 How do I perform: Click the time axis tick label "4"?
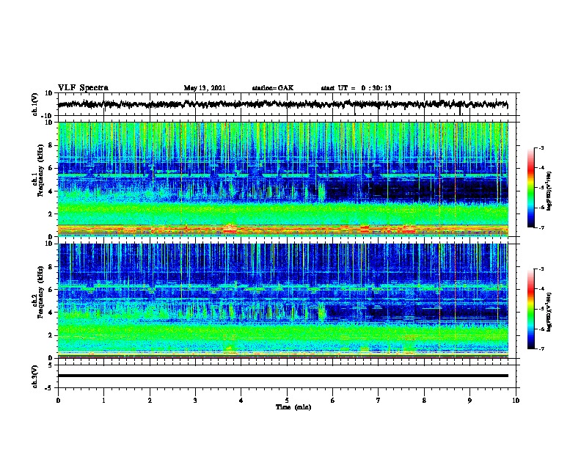(241, 401)
